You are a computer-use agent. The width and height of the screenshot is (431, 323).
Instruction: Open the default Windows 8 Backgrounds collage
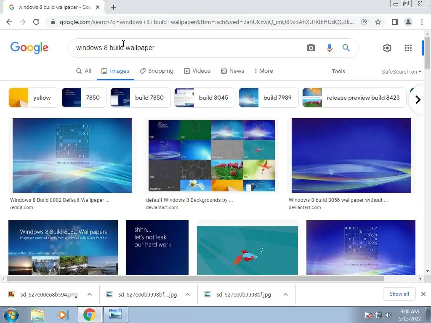click(212, 156)
